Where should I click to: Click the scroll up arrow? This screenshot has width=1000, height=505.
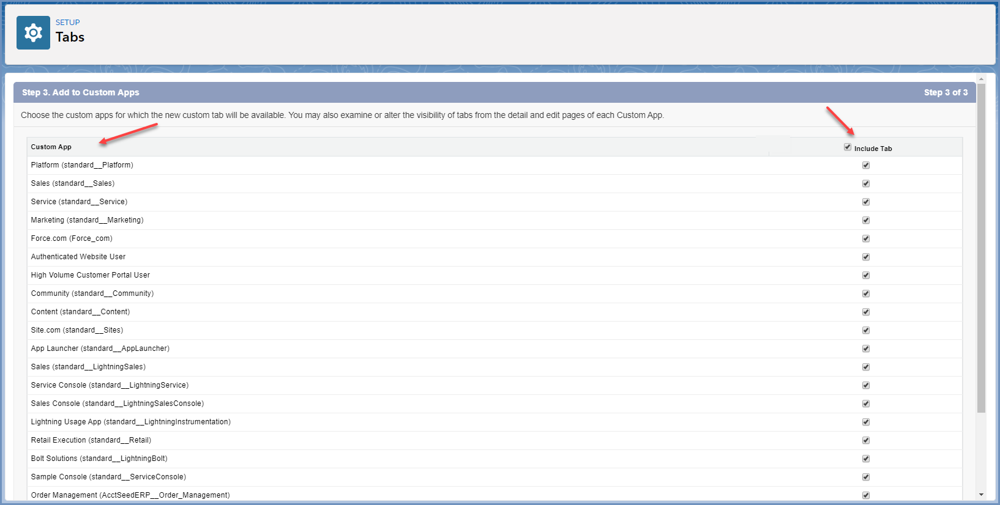point(981,79)
